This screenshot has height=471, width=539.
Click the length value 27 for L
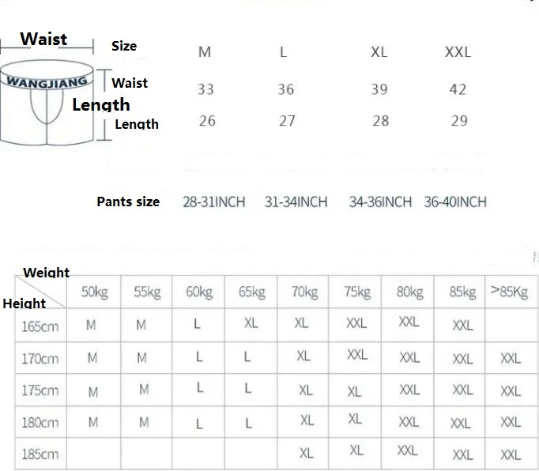287,121
